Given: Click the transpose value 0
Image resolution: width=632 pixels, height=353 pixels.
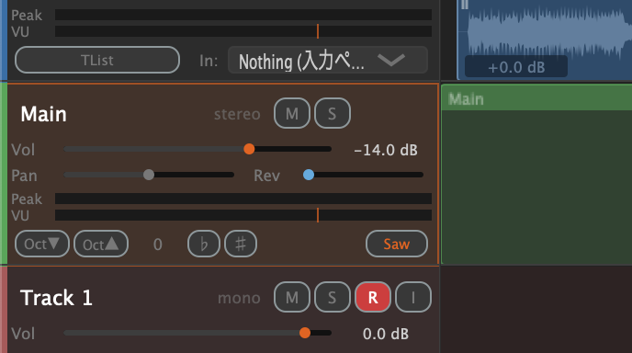Looking at the screenshot, I should (x=158, y=245).
